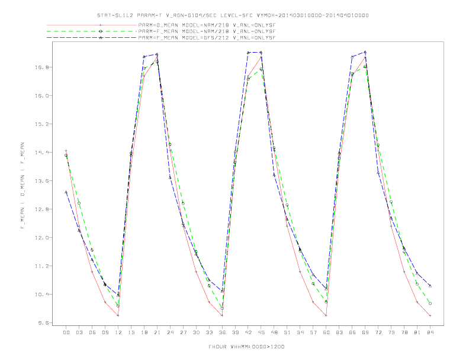Click x-axis tick label 09
Viewport: 469px width, 362px height.
click(x=105, y=332)
